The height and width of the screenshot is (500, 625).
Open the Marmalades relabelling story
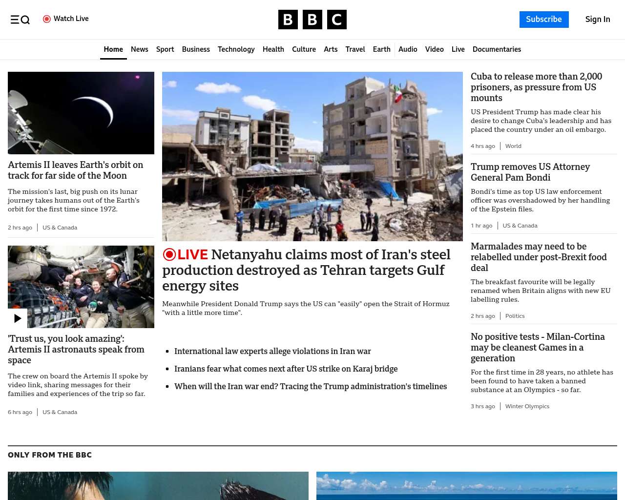tap(538, 257)
